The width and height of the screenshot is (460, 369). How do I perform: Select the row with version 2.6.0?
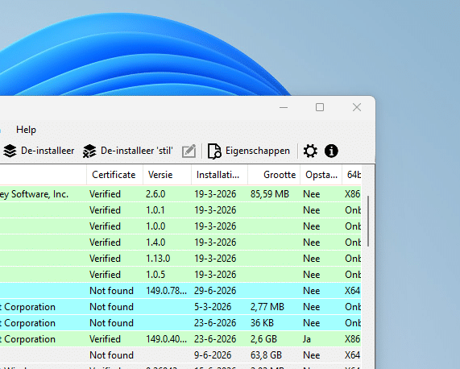point(180,194)
